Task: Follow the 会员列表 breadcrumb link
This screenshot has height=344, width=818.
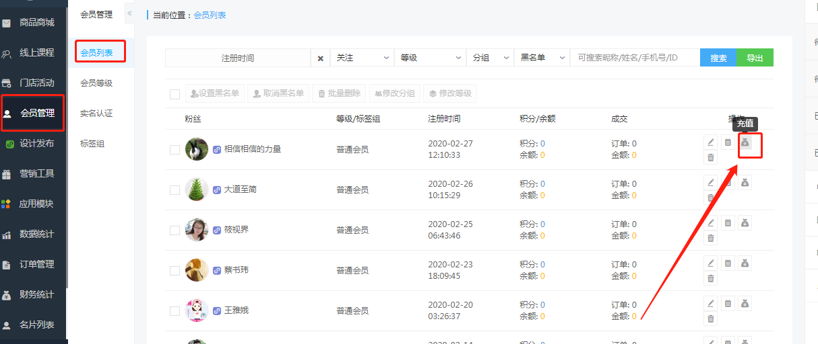Action: pyautogui.click(x=210, y=15)
